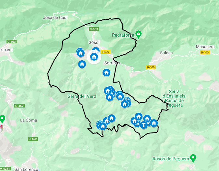Click the C-563 road shield near Gósol
The width and height of the screenshot is (219, 171).
[x=94, y=29]
